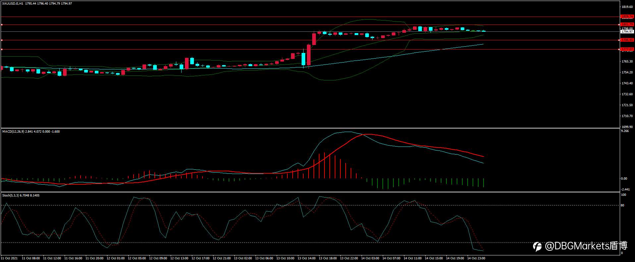Click the 1765.30 price axis label
Image resolution: width=635 pixels, height=262 pixels.
click(x=627, y=62)
